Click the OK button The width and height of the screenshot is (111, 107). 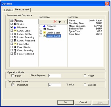pos(66,102)
